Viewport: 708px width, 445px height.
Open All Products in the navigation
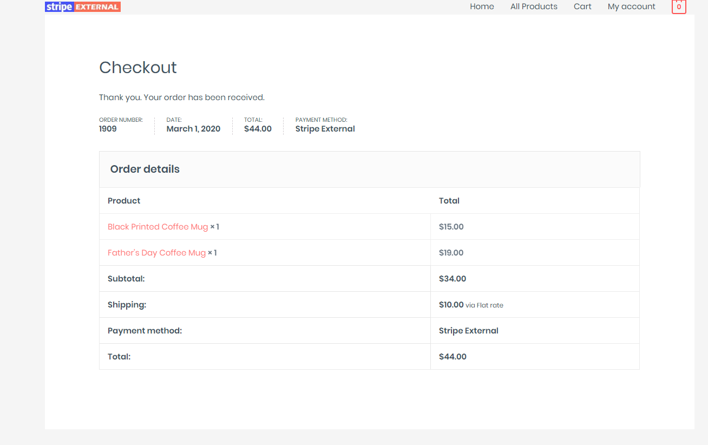pyautogui.click(x=534, y=6)
